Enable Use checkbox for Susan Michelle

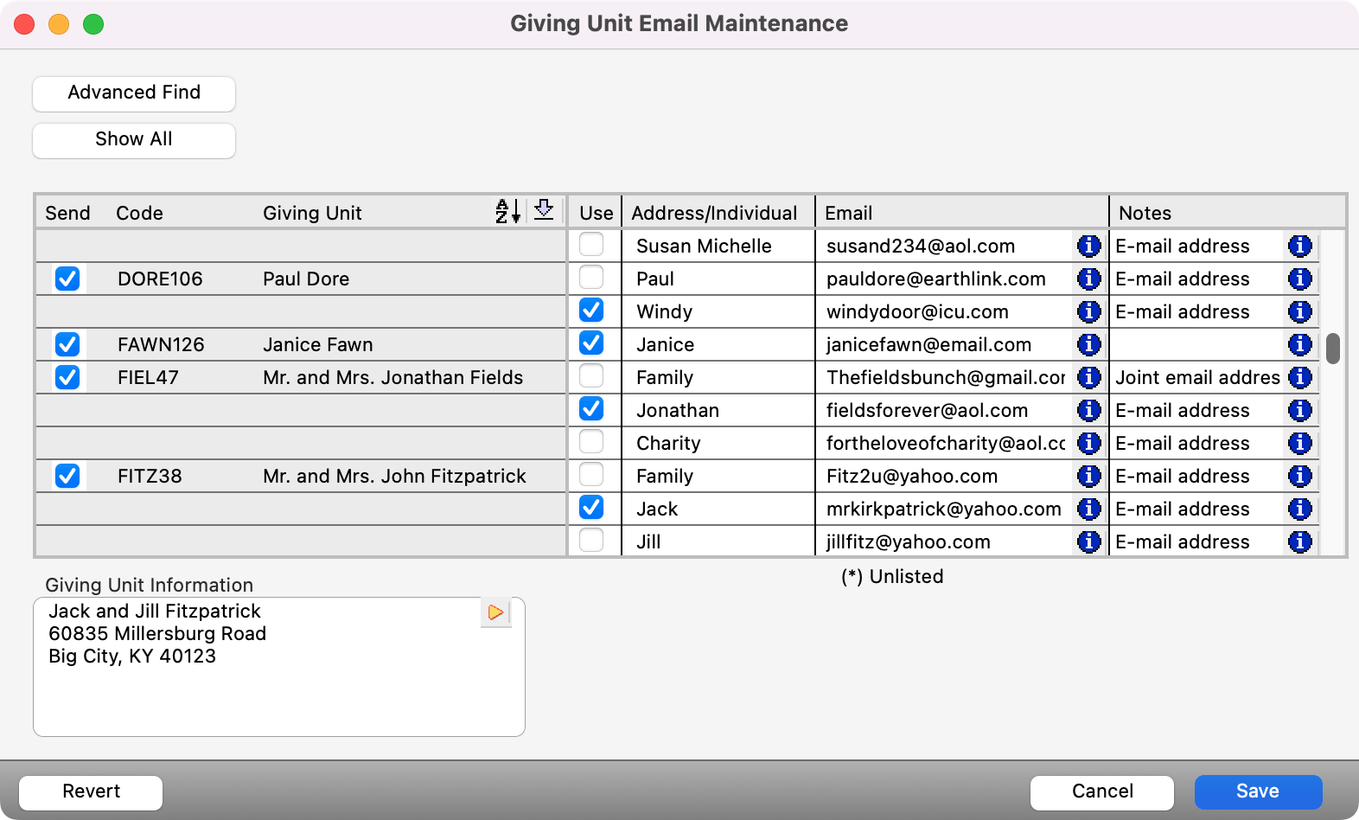point(591,245)
